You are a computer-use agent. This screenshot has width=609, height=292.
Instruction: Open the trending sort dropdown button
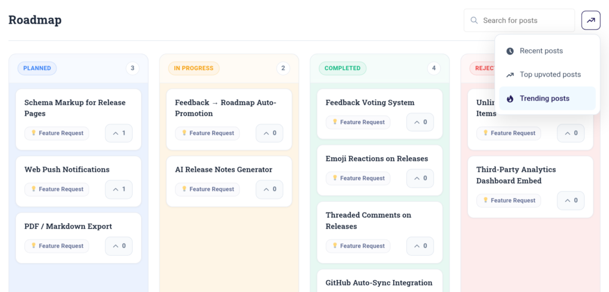[x=591, y=20]
